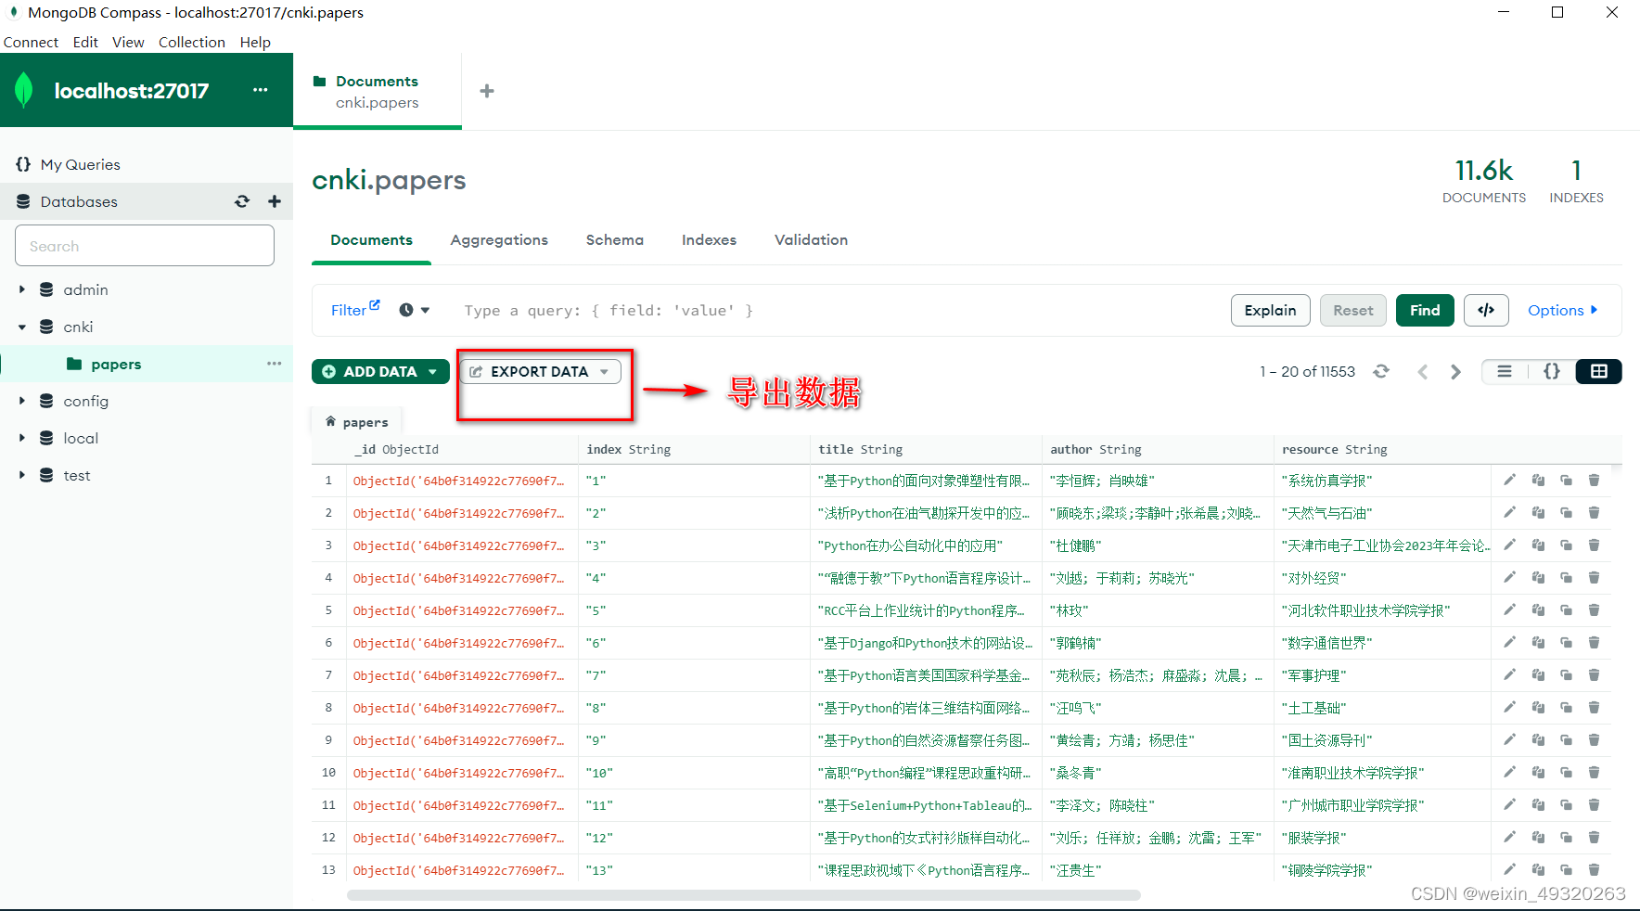
Task: Open the Collection menu
Action: [191, 42]
